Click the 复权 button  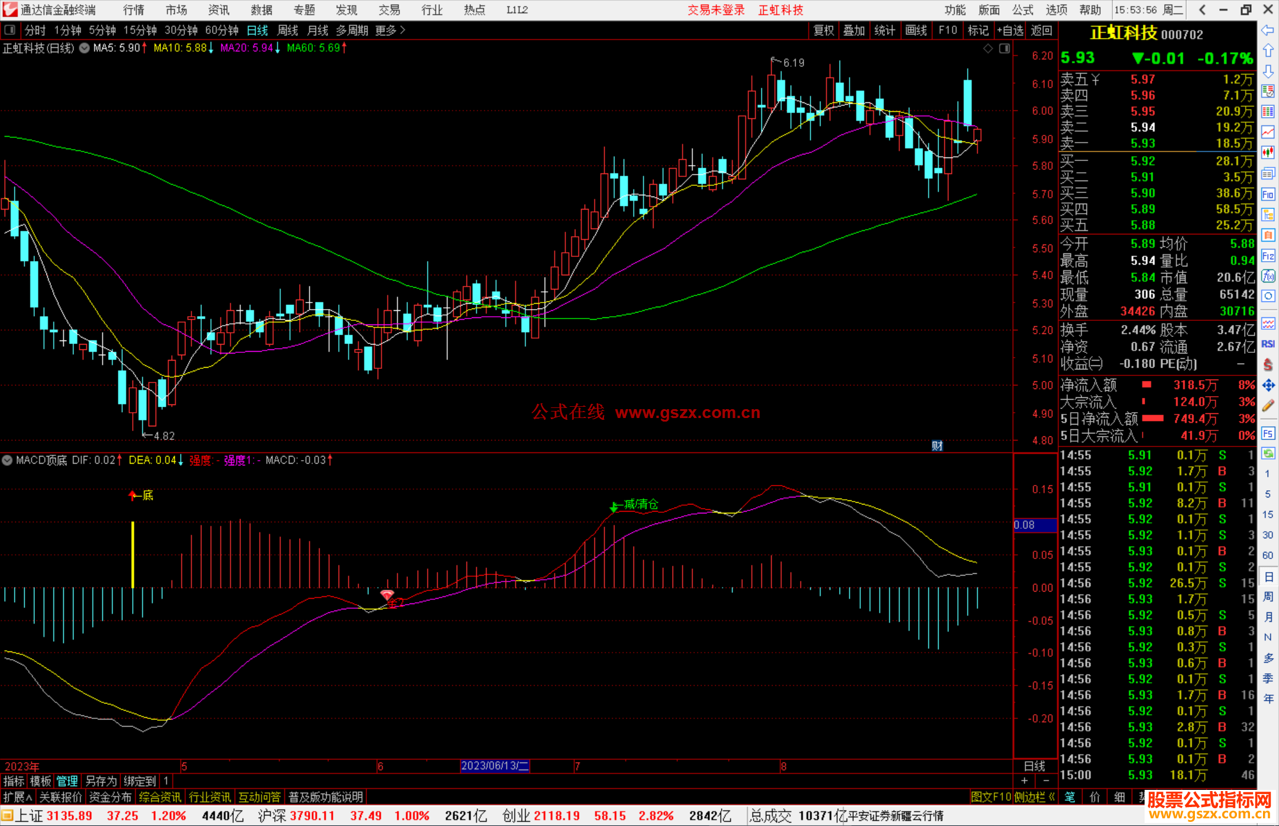click(x=823, y=30)
